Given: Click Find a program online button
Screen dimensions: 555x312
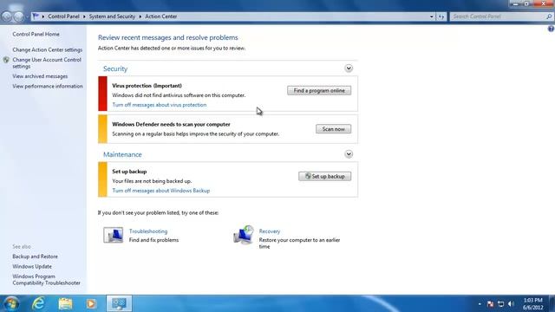Looking at the screenshot, I should [319, 90].
